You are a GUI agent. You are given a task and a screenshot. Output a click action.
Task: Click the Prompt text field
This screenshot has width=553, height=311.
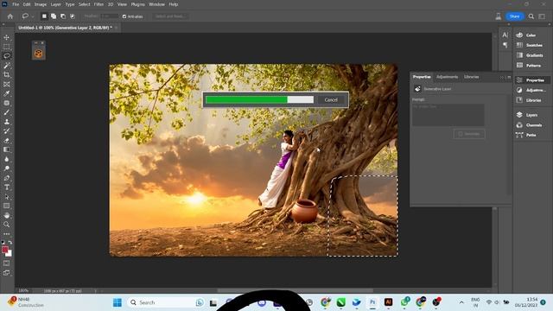[448, 115]
